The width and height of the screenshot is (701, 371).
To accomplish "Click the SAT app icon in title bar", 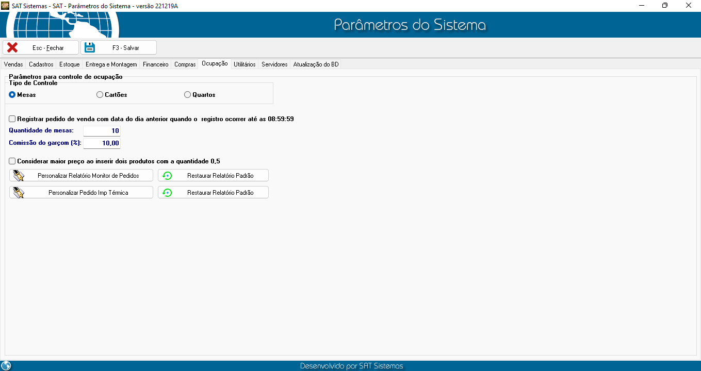I will click(6, 5).
